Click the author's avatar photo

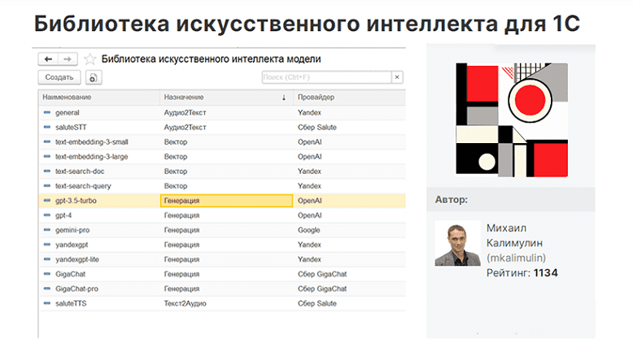click(x=458, y=243)
